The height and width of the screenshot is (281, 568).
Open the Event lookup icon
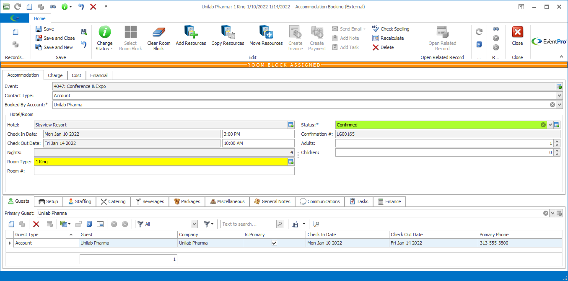point(559,86)
